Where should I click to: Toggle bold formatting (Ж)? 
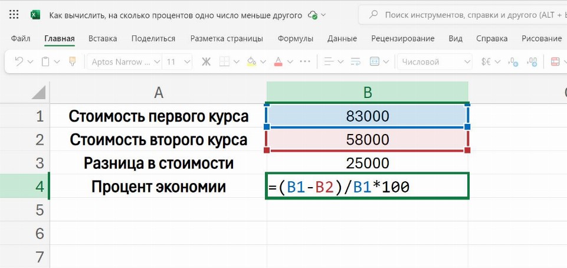point(206,61)
